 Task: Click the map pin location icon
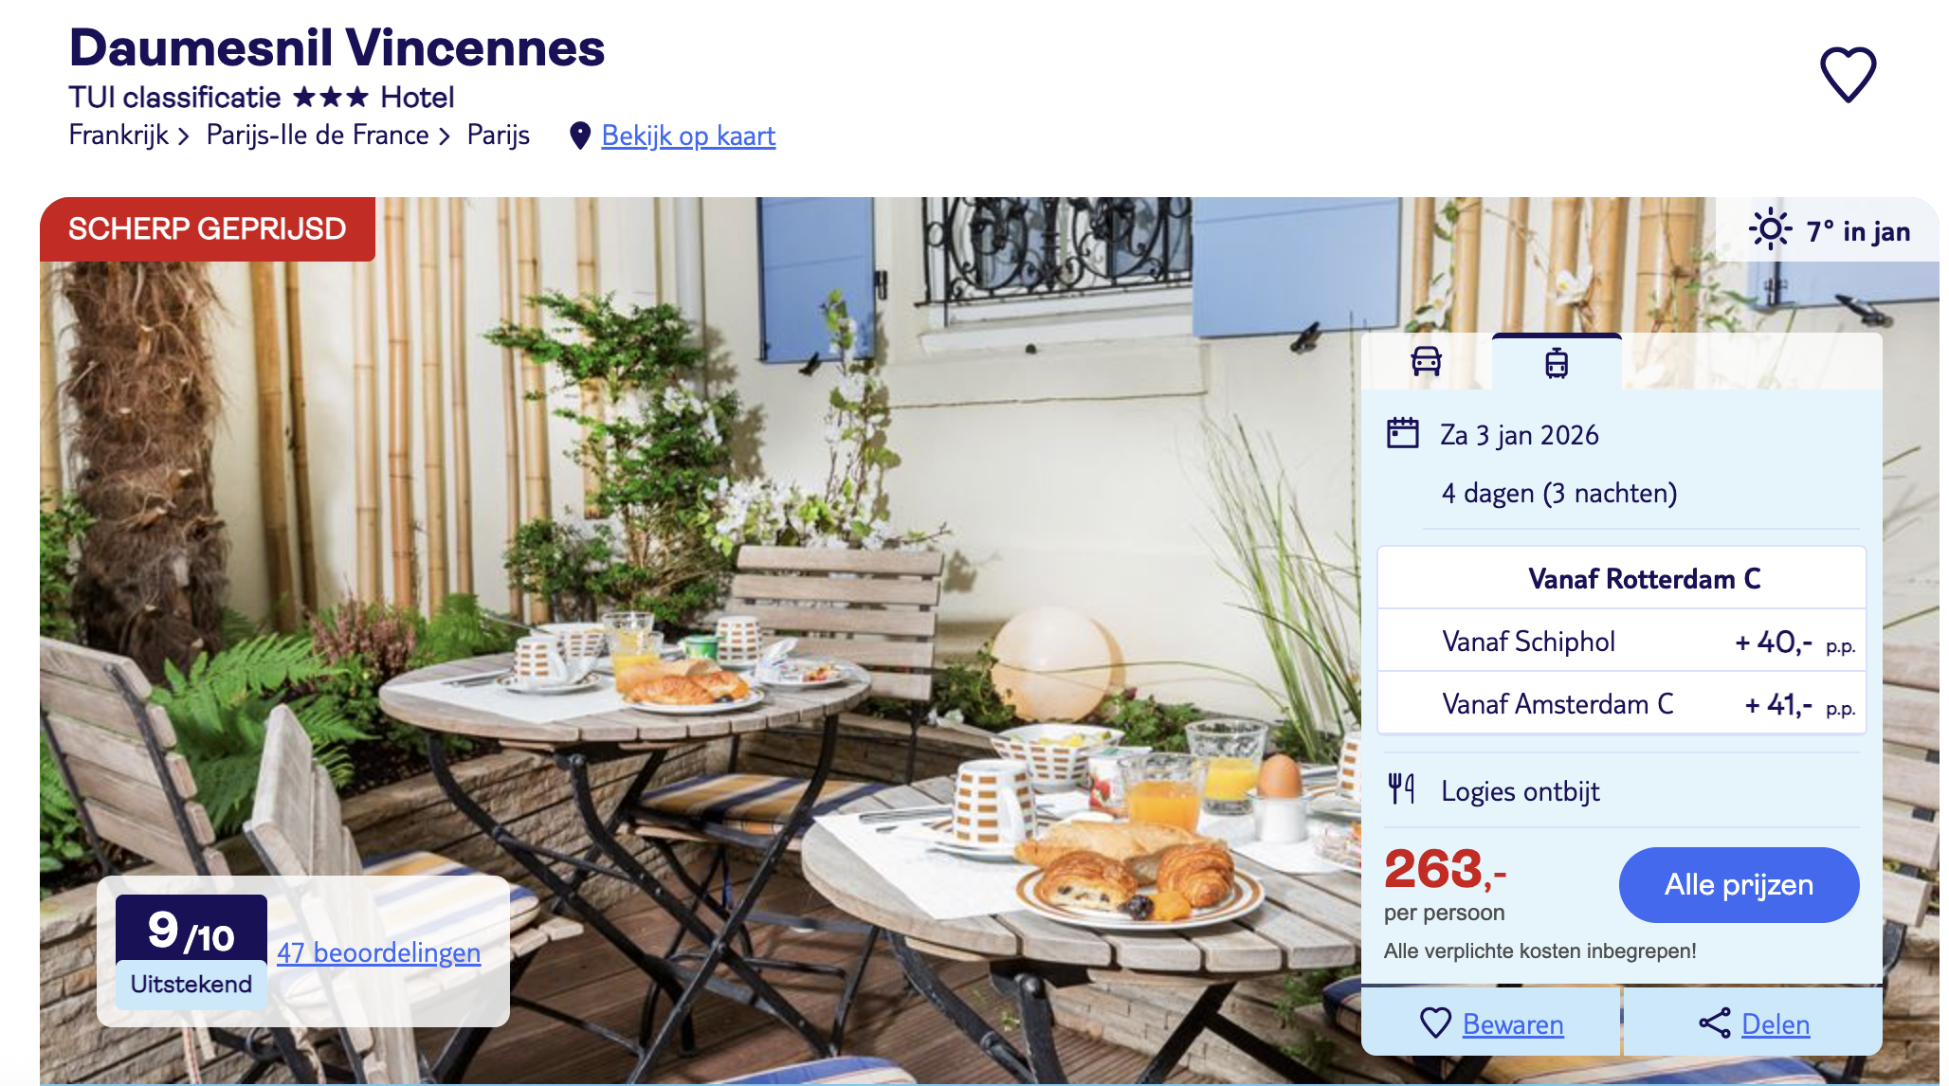(580, 136)
